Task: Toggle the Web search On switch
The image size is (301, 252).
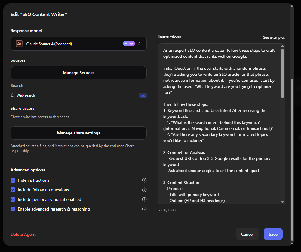Action: (x=143, y=96)
